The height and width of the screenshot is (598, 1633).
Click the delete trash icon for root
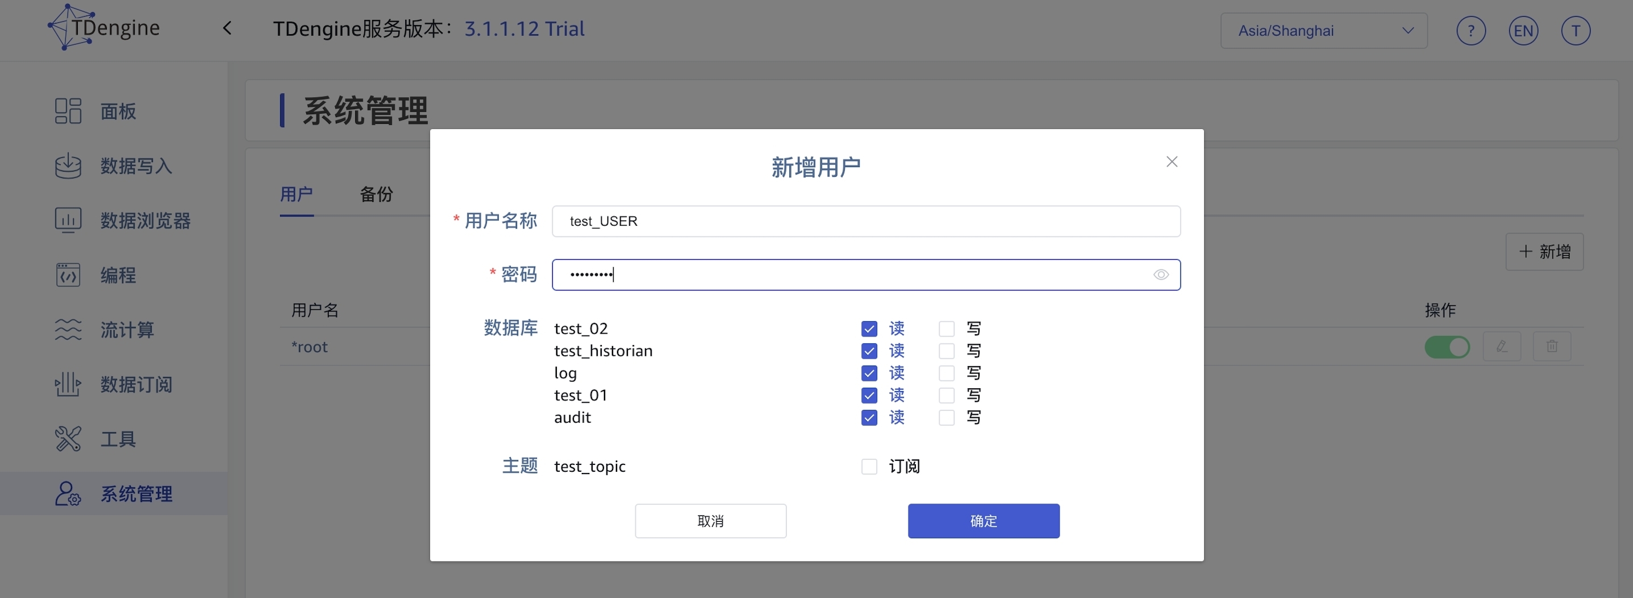[1551, 346]
